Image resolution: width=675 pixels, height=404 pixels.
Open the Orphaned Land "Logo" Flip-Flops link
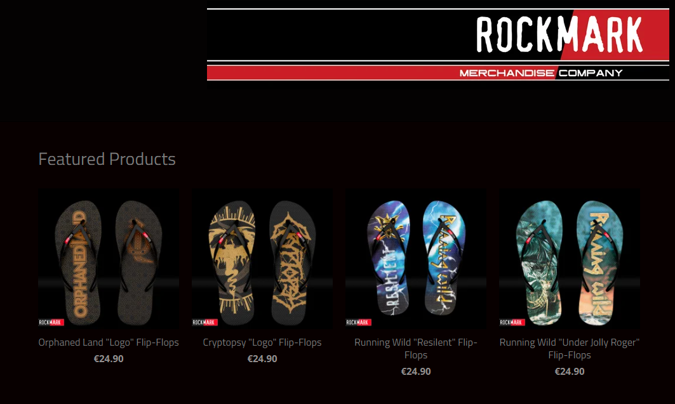click(109, 342)
